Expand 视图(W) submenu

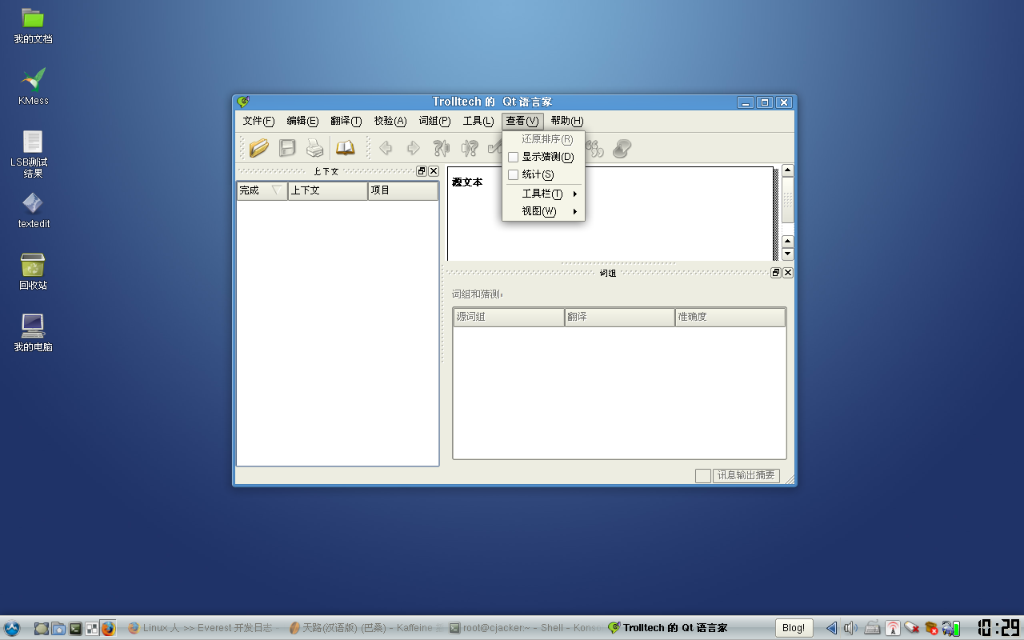(543, 211)
